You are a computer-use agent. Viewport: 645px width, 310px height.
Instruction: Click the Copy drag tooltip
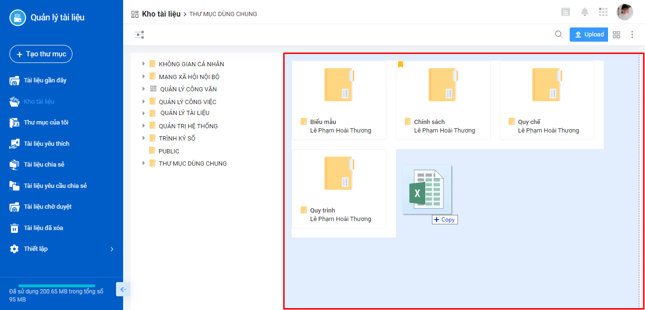pyautogui.click(x=445, y=220)
